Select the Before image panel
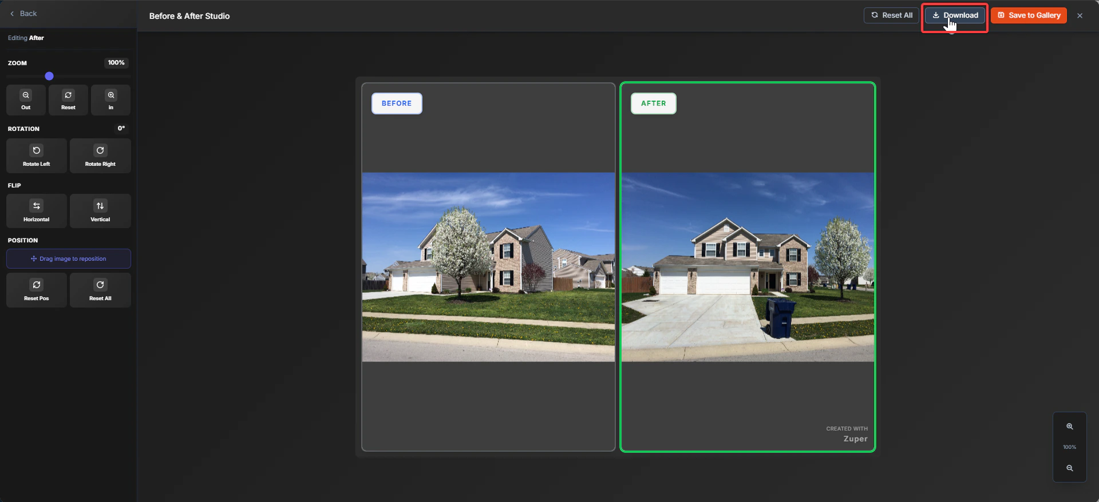The height and width of the screenshot is (502, 1099). point(488,267)
